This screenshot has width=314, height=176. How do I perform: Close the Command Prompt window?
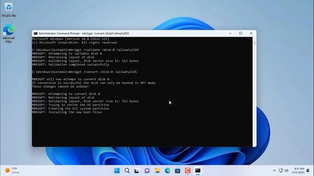tap(251, 33)
